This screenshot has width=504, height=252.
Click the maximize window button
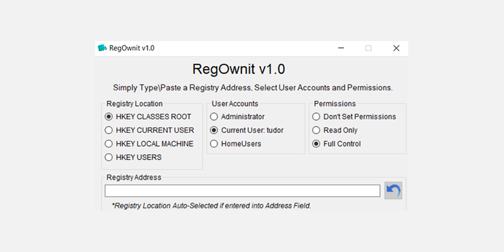click(368, 48)
